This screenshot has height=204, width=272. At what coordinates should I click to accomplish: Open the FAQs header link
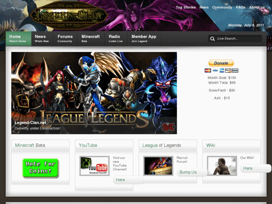[x=241, y=7]
